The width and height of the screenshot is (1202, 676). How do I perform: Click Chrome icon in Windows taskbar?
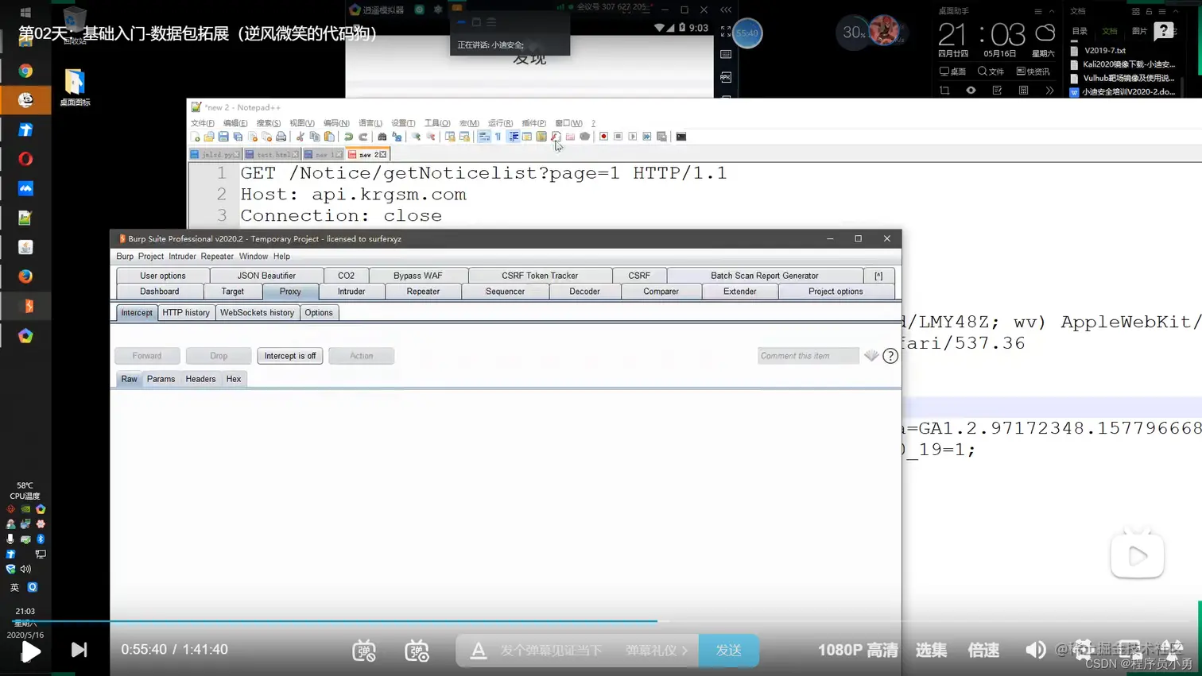[x=25, y=71]
